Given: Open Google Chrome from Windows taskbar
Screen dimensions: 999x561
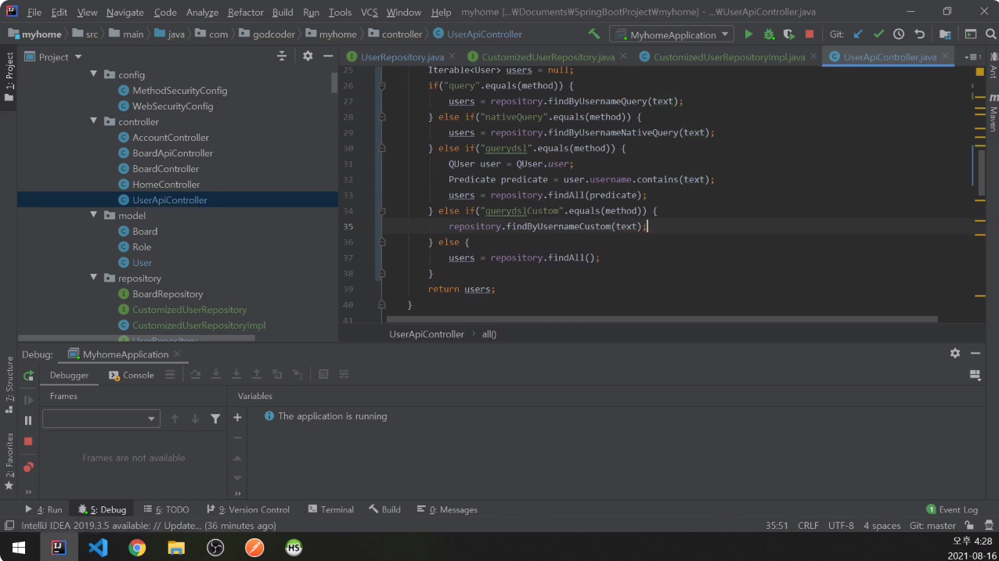Looking at the screenshot, I should pos(137,548).
